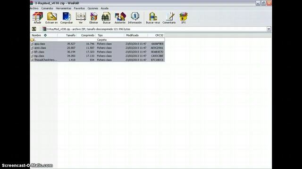Click the Comprobar archive test icon
Viewport: 302px width, 169px height.
click(x=67, y=17)
